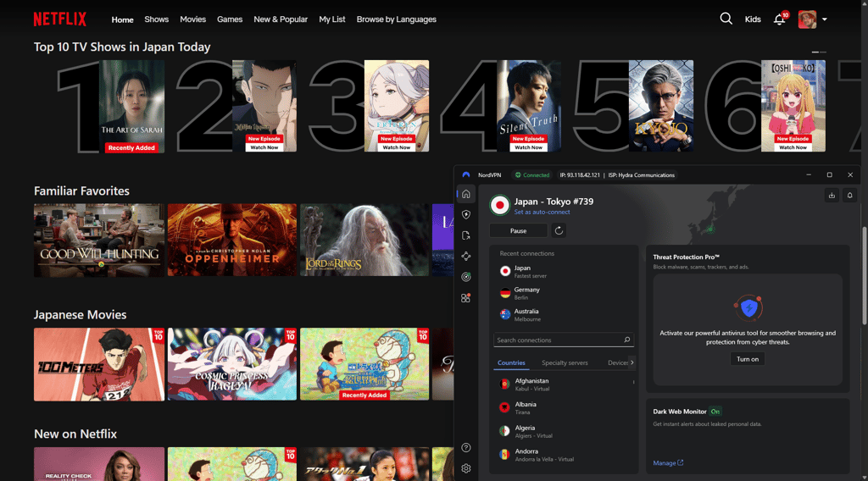Open Netflix Home menu
Screen dimensions: 868x481
122,19
